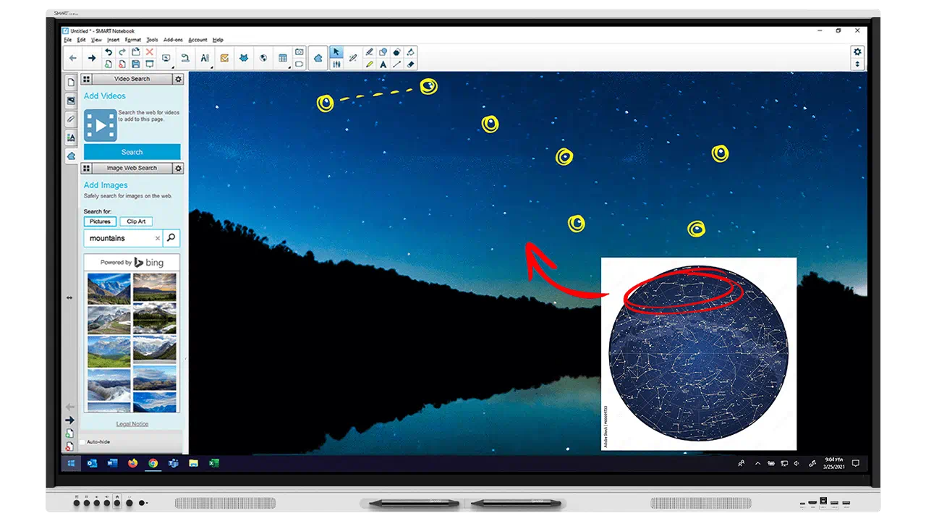The height and width of the screenshot is (521, 926).
Task: Click the activity checkmark icon in toolbar
Action: pos(224,58)
